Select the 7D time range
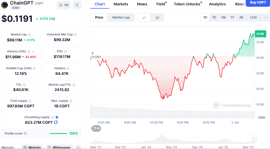The height and width of the screenshot is (149, 270). [214, 17]
